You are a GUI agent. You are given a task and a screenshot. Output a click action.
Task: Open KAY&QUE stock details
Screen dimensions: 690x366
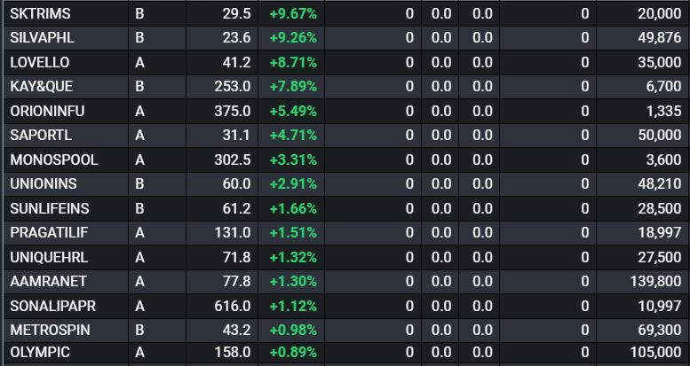(42, 87)
